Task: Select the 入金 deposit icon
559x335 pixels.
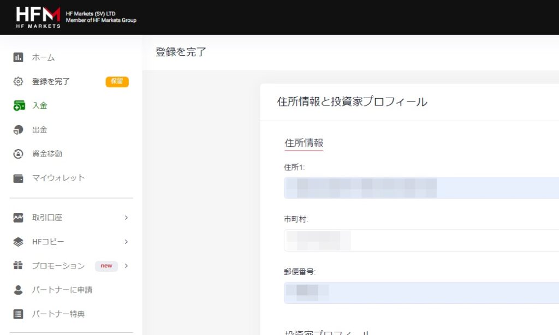Action: 18,105
